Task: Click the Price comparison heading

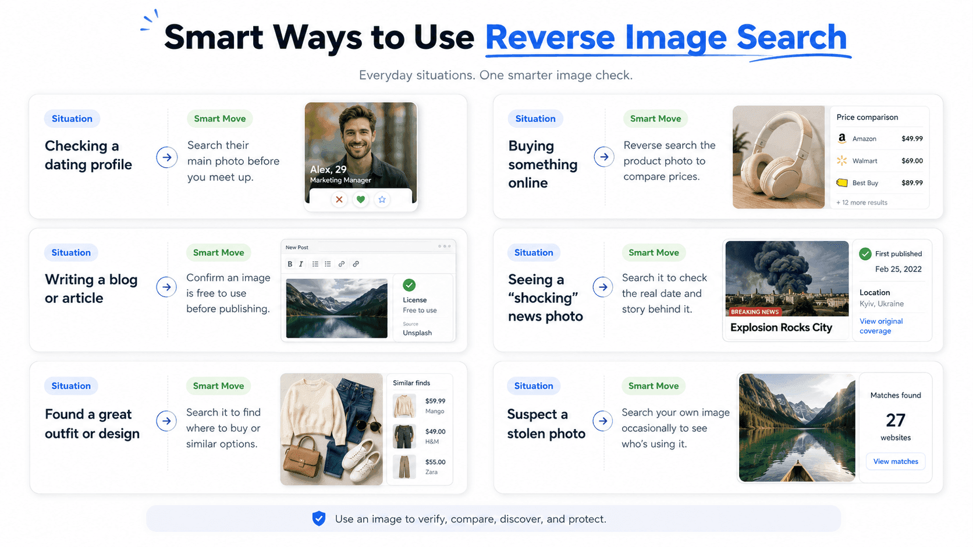Action: click(867, 117)
